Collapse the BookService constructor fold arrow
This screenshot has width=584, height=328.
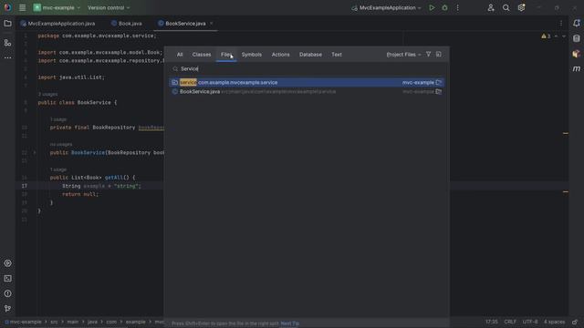click(x=35, y=152)
